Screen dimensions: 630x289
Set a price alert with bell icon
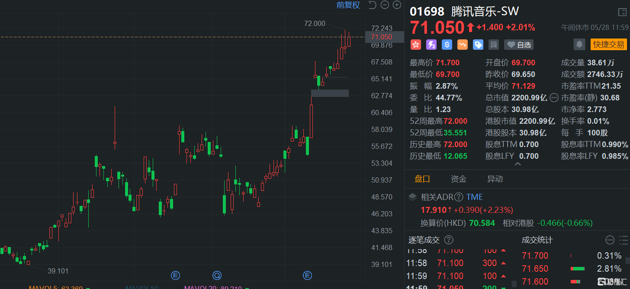[x=579, y=44]
